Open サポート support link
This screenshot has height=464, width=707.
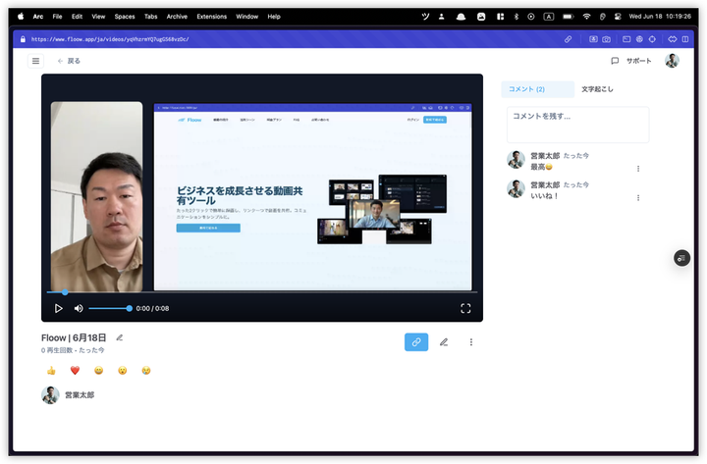(631, 61)
